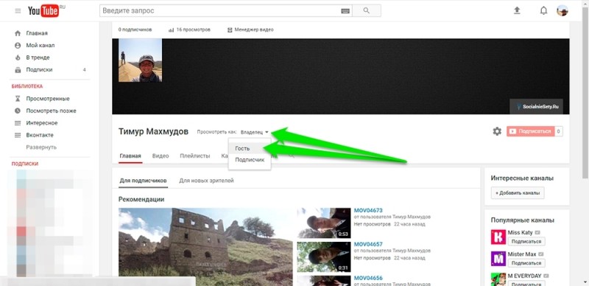Expand the Владелец view-as dropdown
The image size is (589, 286).
coord(254,132)
